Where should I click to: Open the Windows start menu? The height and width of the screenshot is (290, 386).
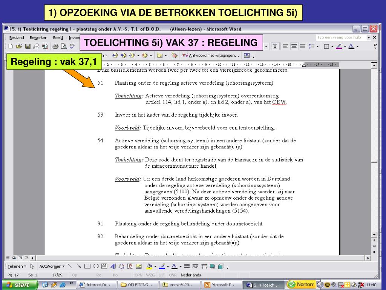(x=18, y=285)
